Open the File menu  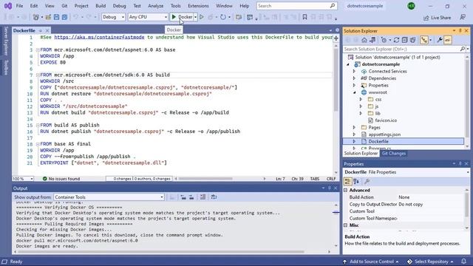click(x=19, y=6)
